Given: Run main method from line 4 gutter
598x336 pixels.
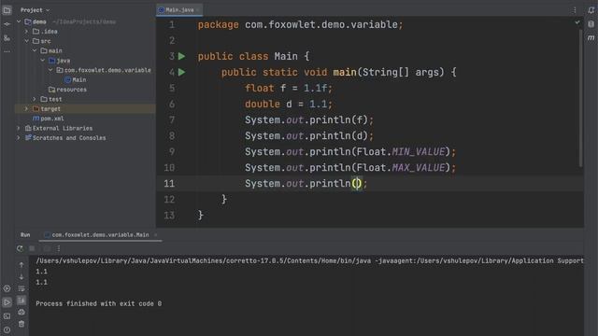Looking at the screenshot, I should [x=182, y=72].
